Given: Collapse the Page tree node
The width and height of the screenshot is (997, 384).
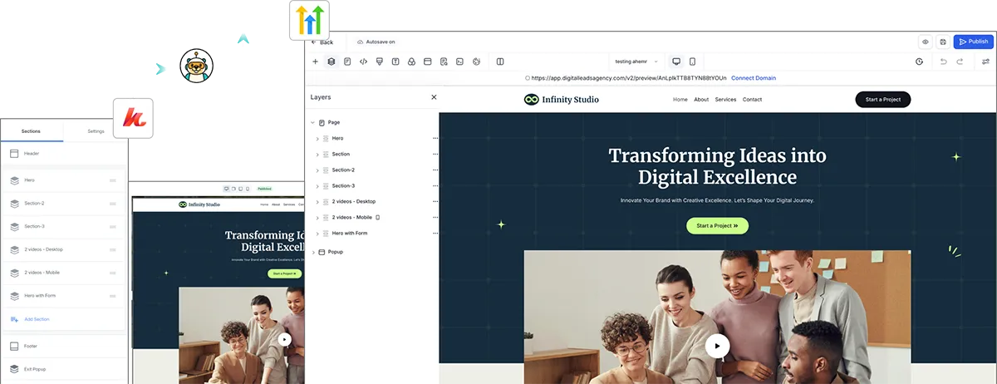Looking at the screenshot, I should tap(313, 122).
